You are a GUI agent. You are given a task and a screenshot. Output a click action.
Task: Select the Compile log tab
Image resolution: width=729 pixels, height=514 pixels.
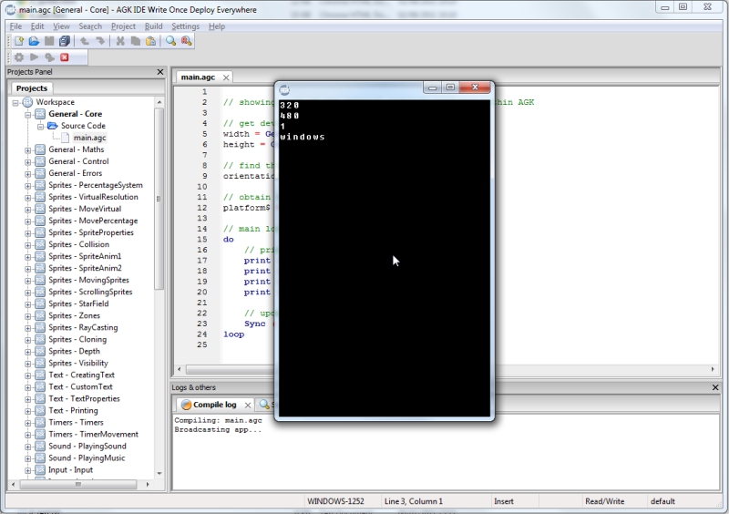[214, 405]
